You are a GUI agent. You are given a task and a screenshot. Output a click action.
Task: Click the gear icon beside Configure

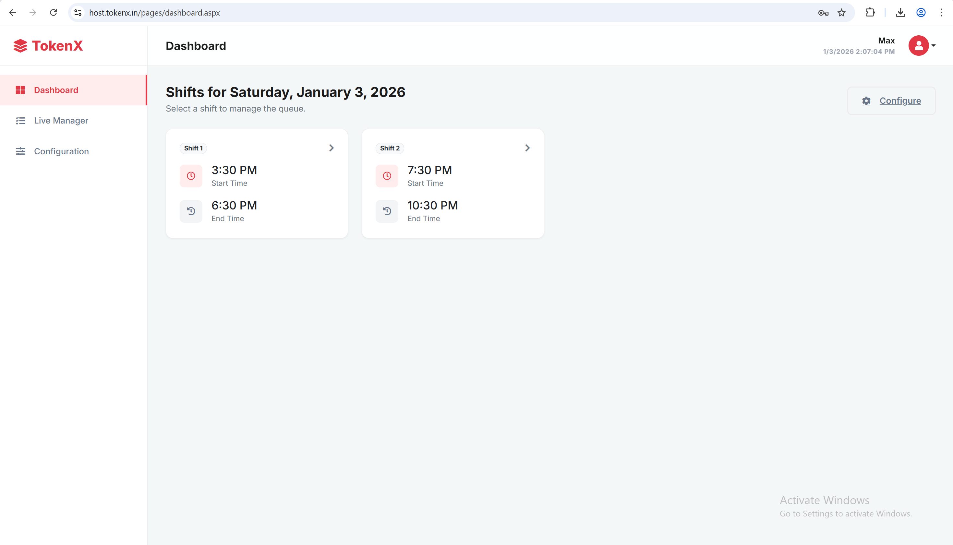click(866, 101)
